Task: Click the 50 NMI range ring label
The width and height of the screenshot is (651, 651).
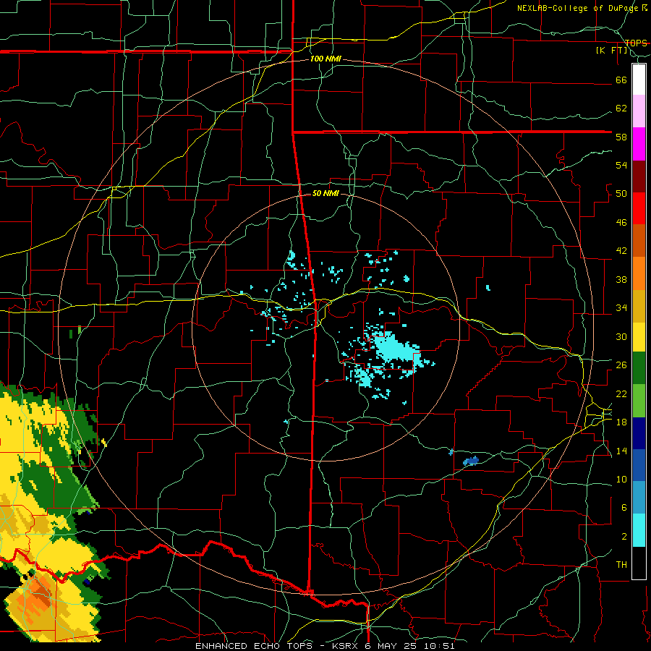Action: [325, 193]
